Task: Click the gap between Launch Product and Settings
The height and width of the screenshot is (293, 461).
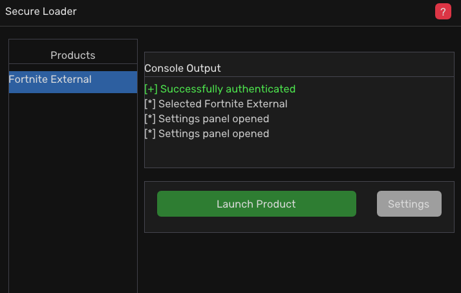Action: click(367, 204)
